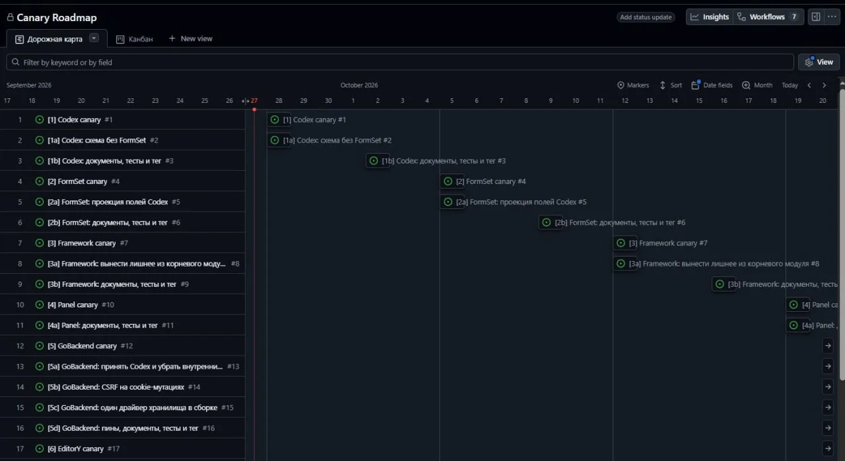The width and height of the screenshot is (845, 461).
Task: Click status icon beside '[5b] GoBackend: CSRF' in table
Action: 40,387
